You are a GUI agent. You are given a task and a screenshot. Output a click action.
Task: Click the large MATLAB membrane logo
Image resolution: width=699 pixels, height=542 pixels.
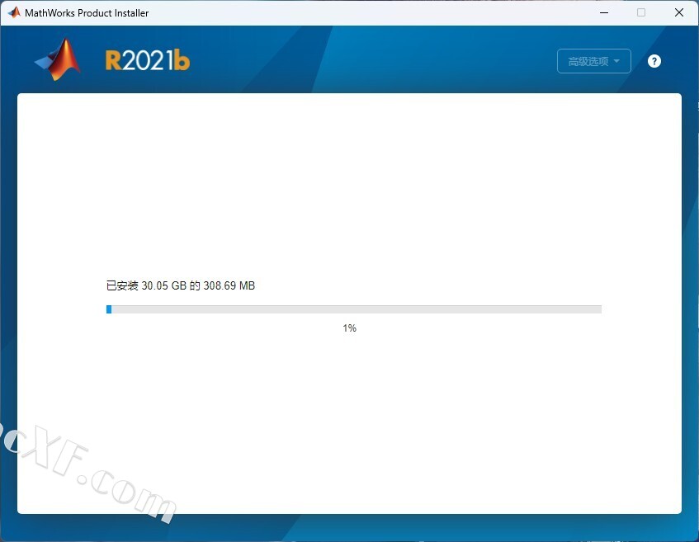pyautogui.click(x=59, y=60)
